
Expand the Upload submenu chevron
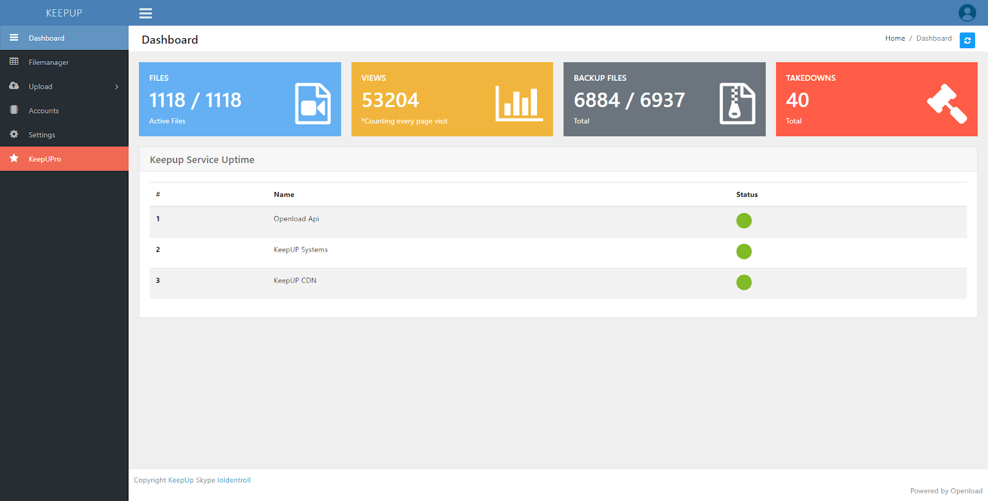117,86
